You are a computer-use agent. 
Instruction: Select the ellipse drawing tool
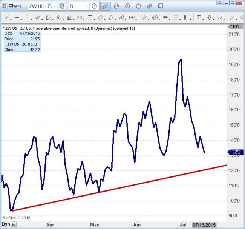[80, 17]
